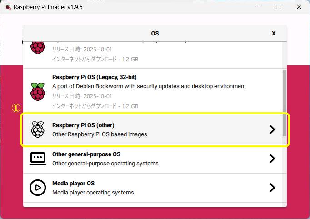Expand Other general-purpose OS via its arrow

point(272,159)
